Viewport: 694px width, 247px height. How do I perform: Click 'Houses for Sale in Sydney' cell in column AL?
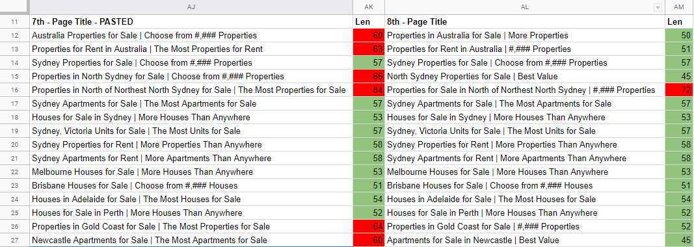525,117
